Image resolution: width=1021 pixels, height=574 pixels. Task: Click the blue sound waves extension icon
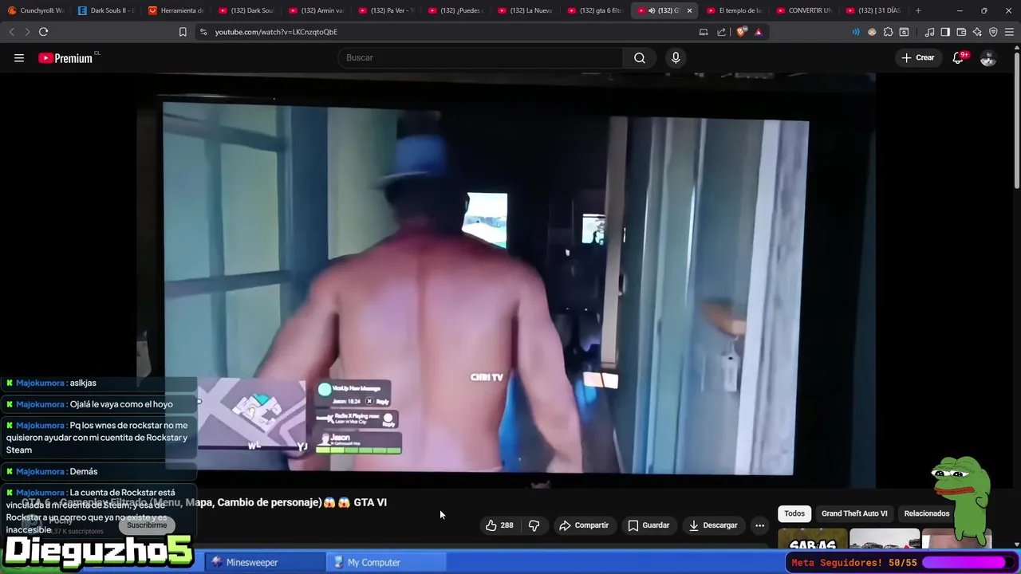tap(856, 32)
